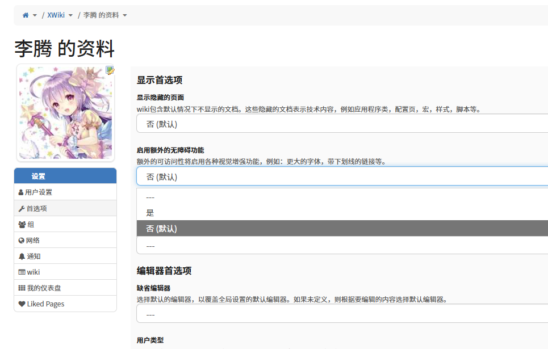
Task: Click the group icon beside 组
Action: point(22,224)
